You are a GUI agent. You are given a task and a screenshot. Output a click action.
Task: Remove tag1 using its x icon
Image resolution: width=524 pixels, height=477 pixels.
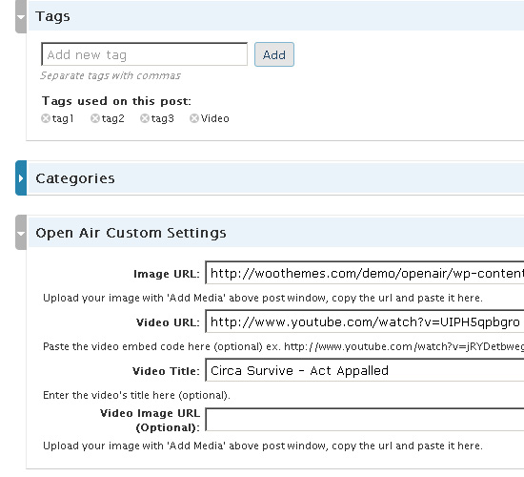[x=46, y=118]
